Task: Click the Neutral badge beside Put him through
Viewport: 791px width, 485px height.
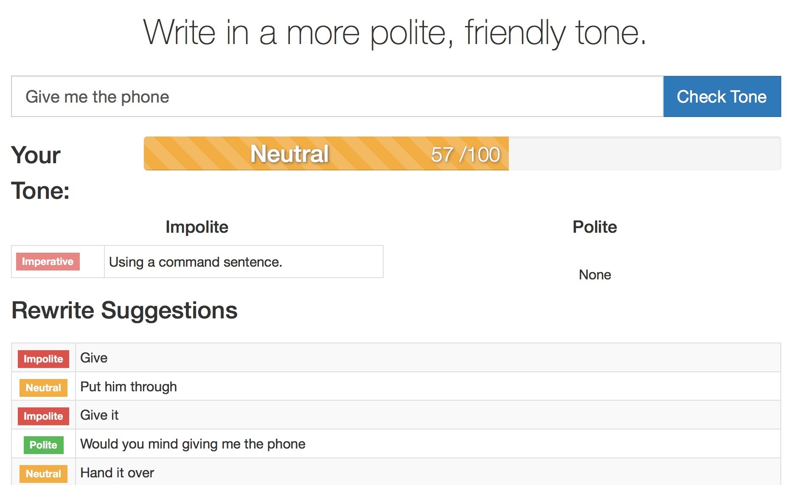Action: click(x=43, y=387)
